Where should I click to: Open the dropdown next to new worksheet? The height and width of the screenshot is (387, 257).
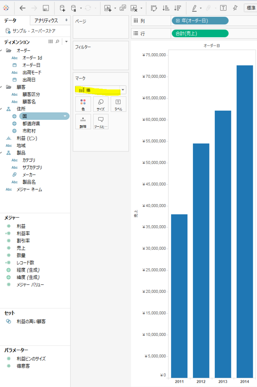[x=115, y=8]
